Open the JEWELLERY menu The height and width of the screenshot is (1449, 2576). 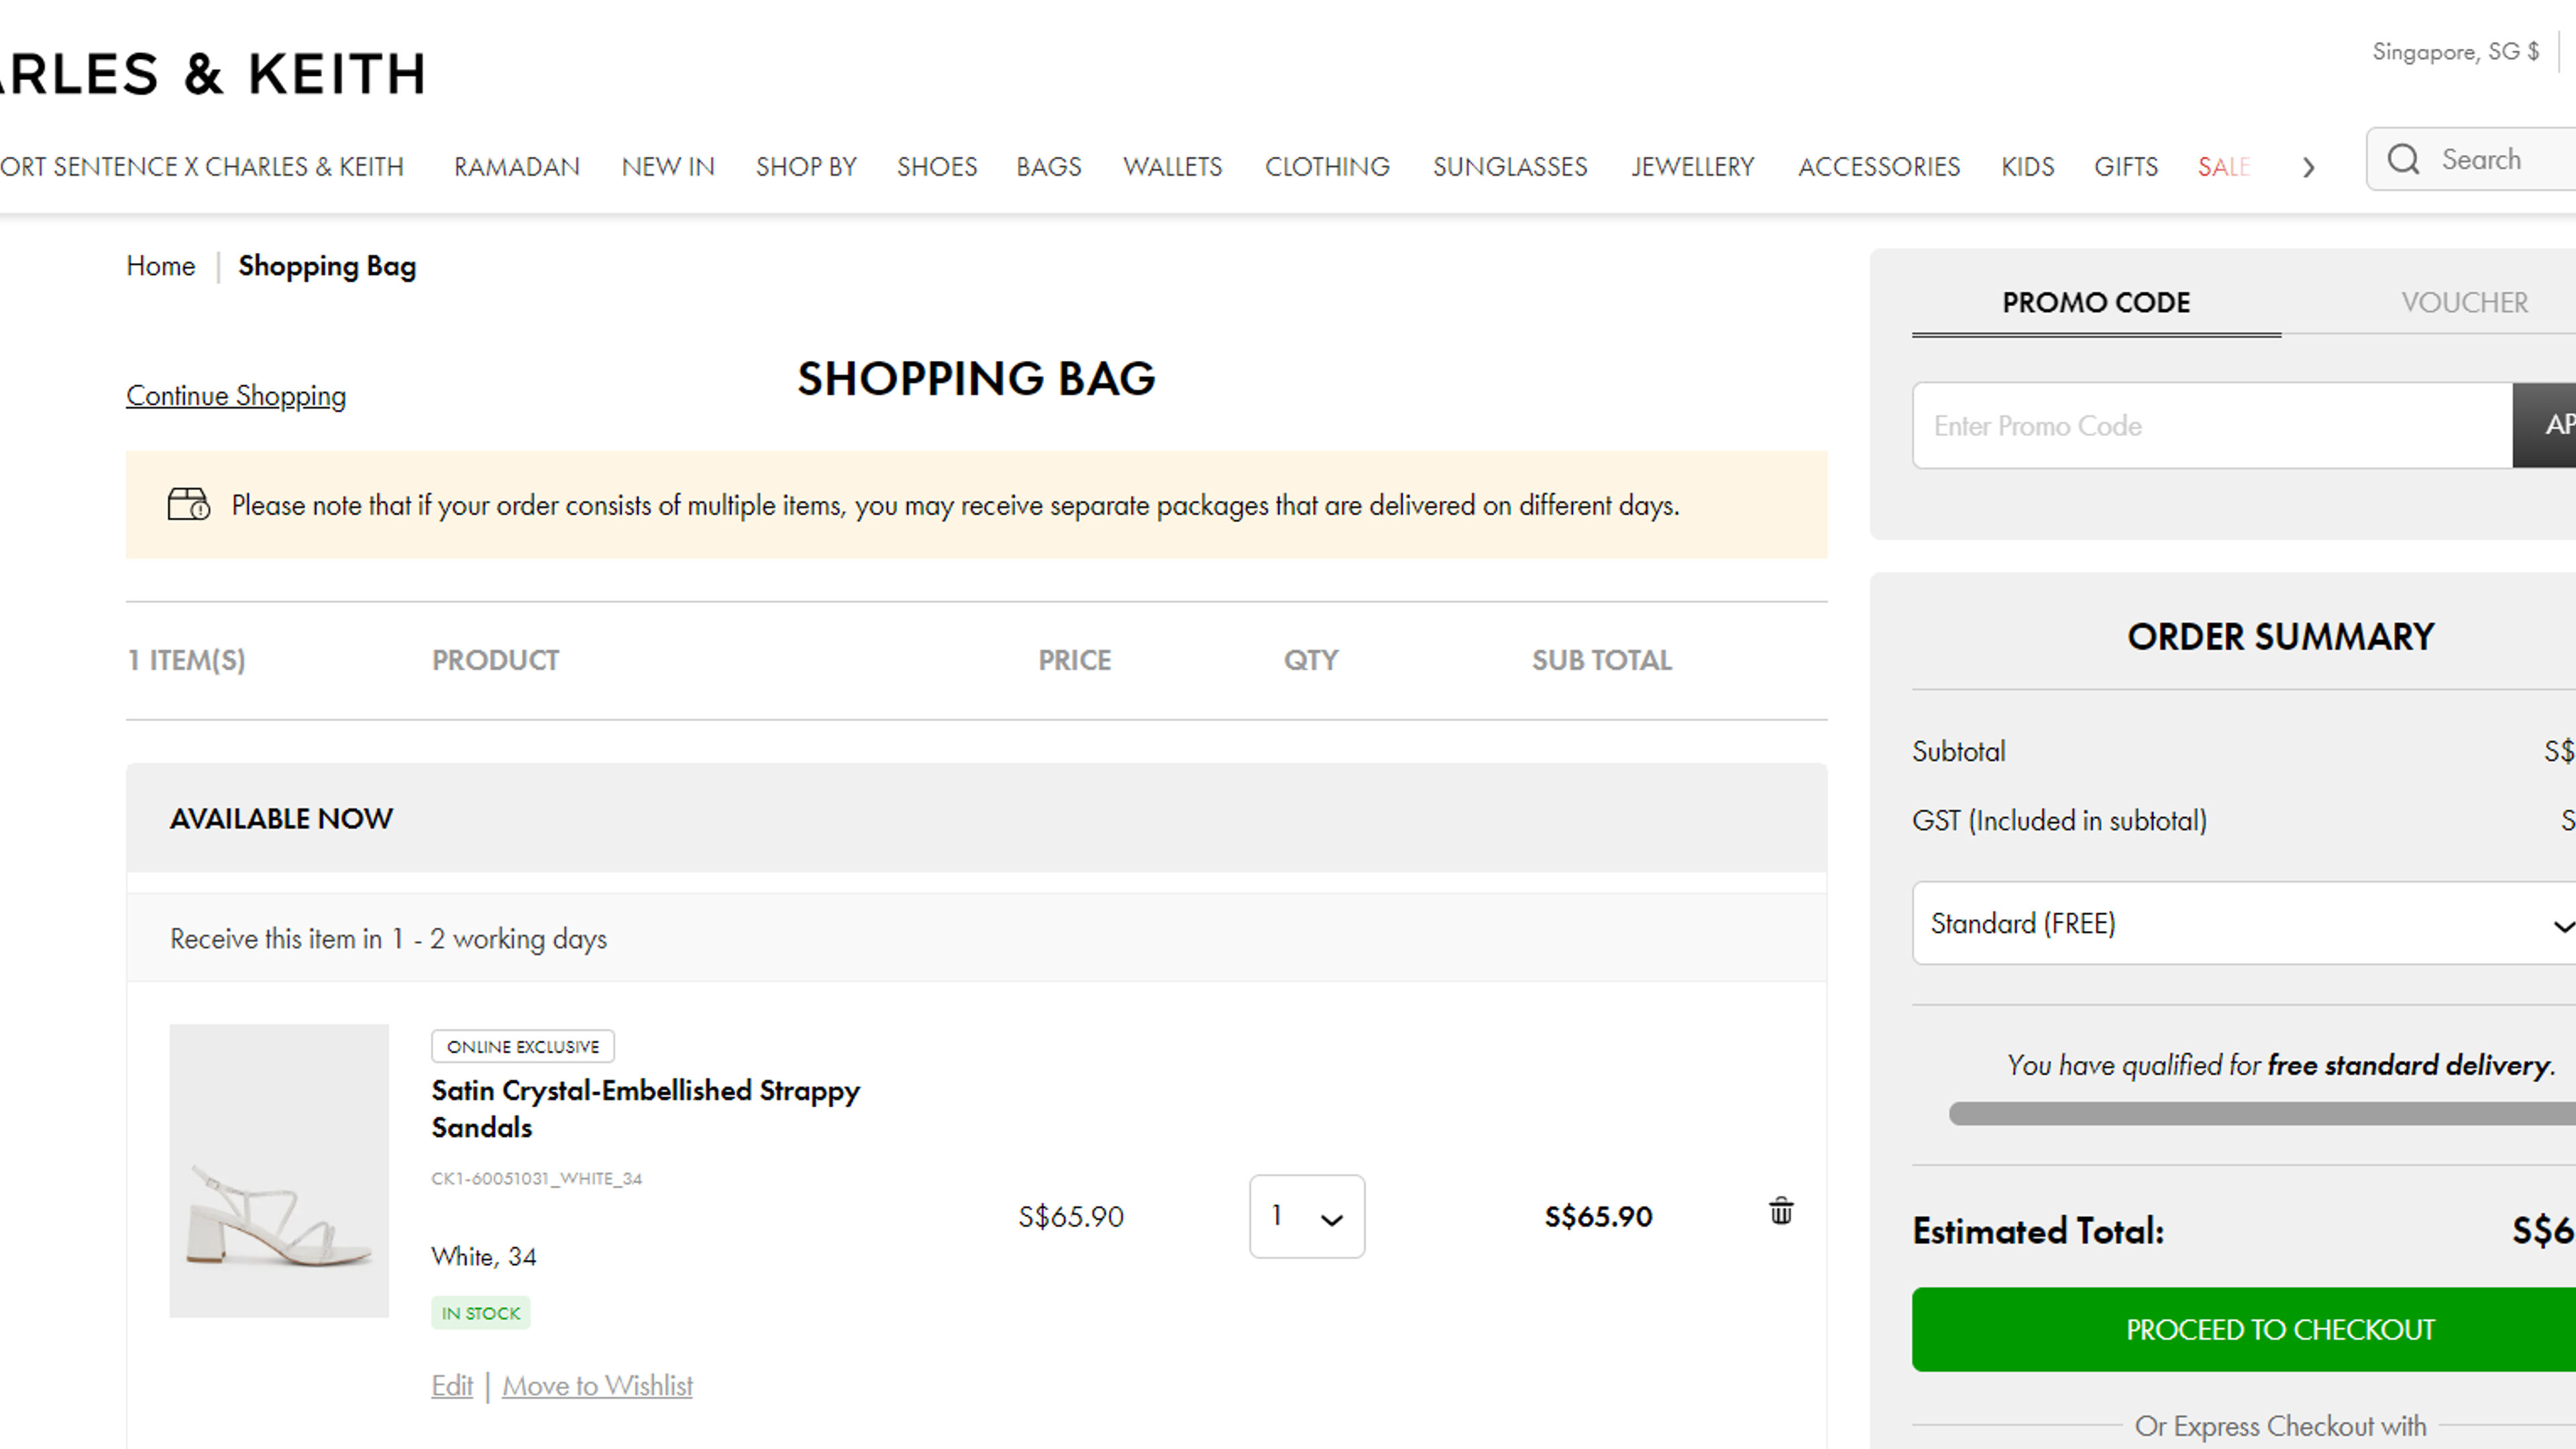click(x=1693, y=167)
